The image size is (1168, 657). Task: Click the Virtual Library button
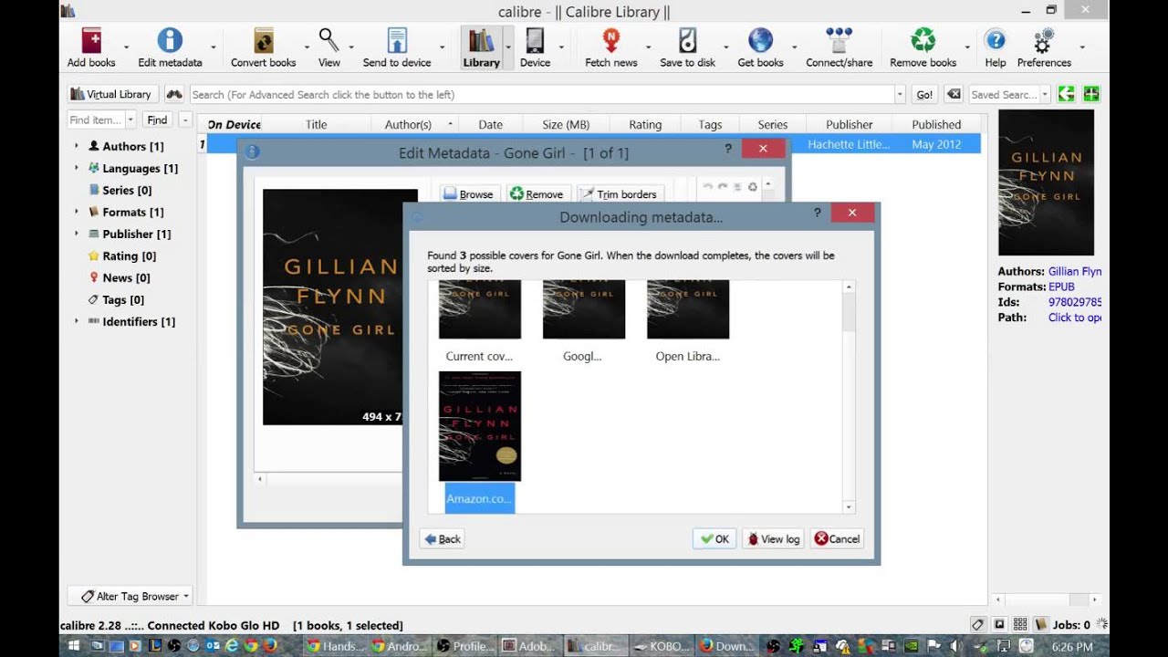pyautogui.click(x=113, y=94)
